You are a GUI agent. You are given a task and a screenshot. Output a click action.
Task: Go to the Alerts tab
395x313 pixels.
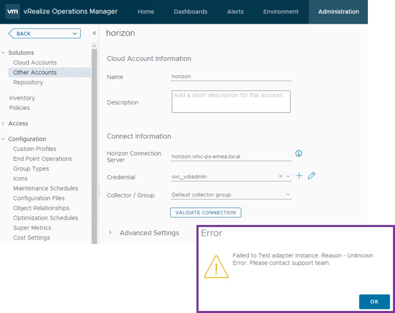click(x=235, y=12)
